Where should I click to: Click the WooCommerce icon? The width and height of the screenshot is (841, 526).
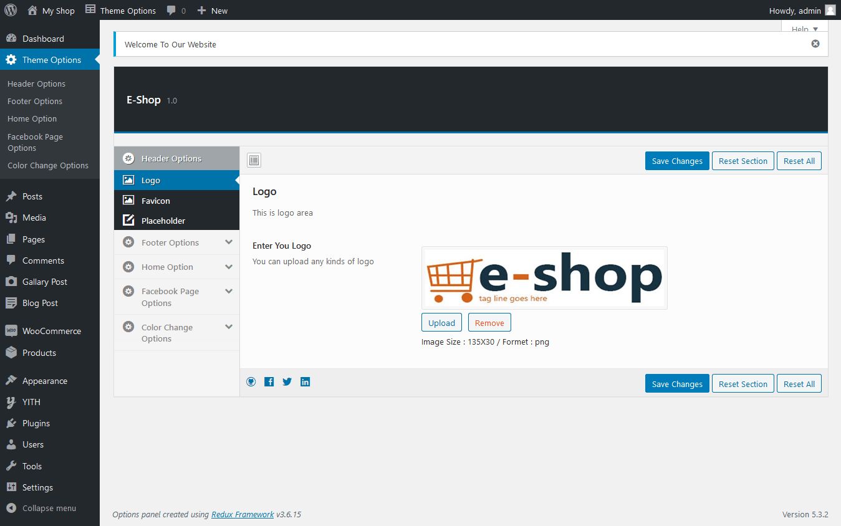(x=11, y=331)
